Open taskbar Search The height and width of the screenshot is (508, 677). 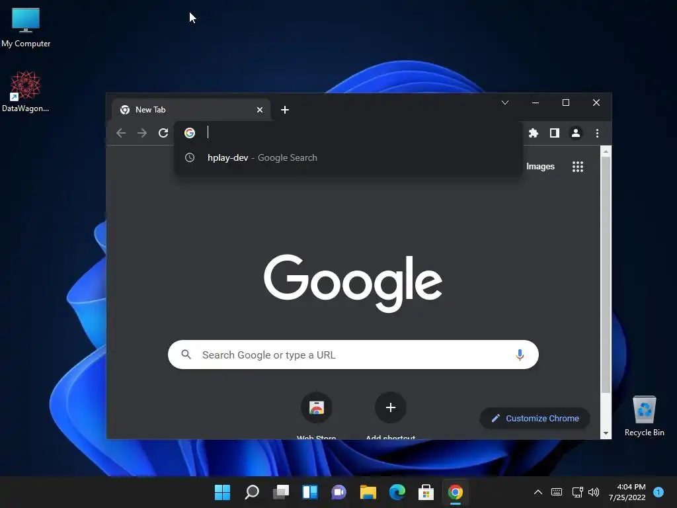pos(252,492)
